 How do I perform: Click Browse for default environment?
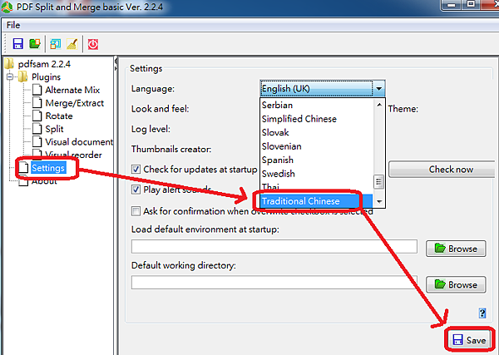(456, 249)
